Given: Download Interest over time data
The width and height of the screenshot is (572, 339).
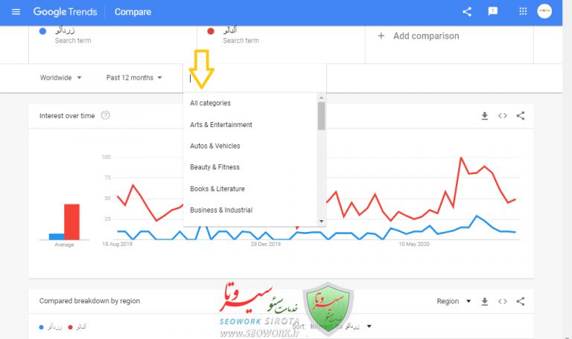Looking at the screenshot, I should pos(485,116).
